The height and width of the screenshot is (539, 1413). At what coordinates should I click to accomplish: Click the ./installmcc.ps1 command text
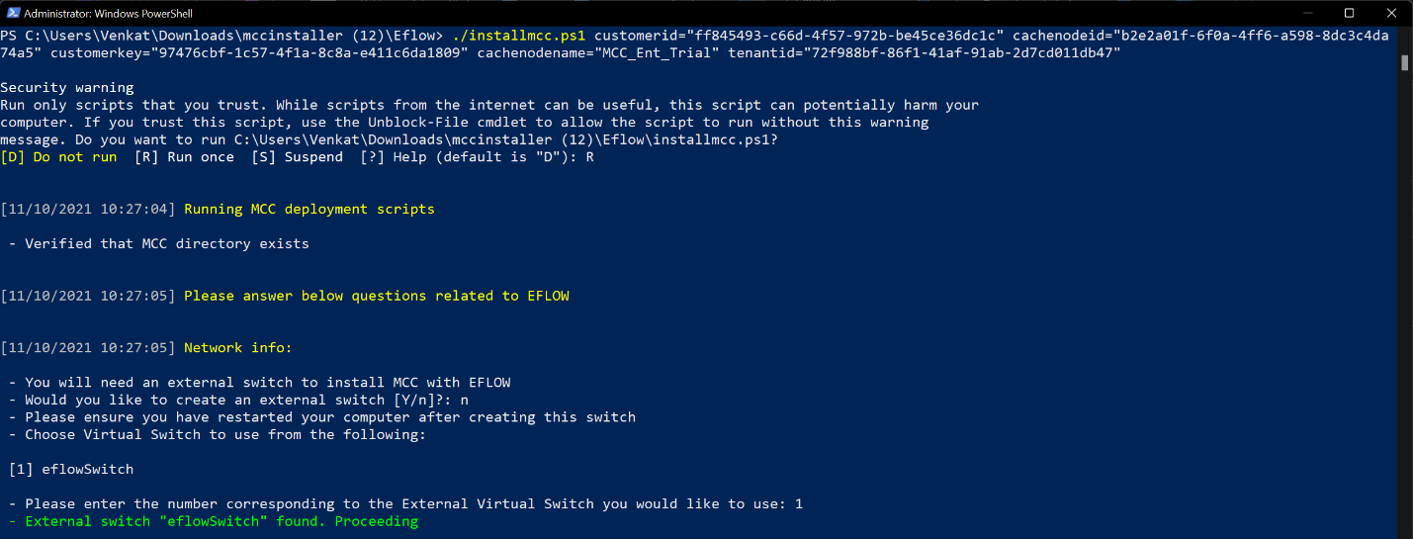tap(519, 35)
